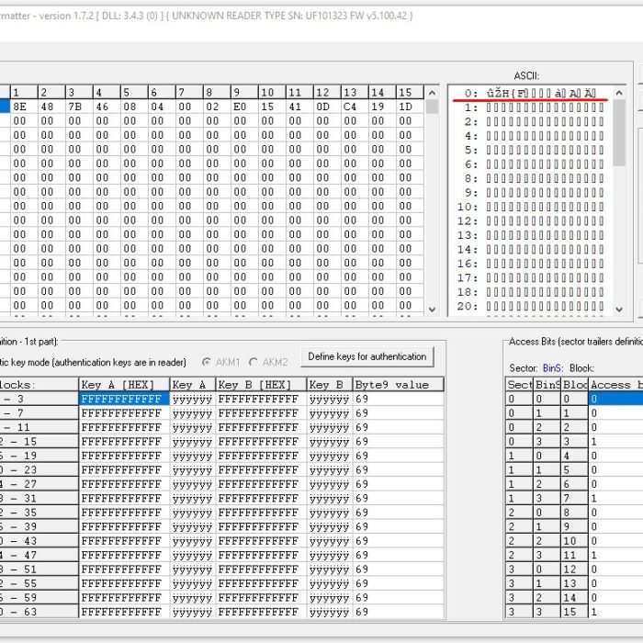Click access bits row for block 10

(x=574, y=541)
